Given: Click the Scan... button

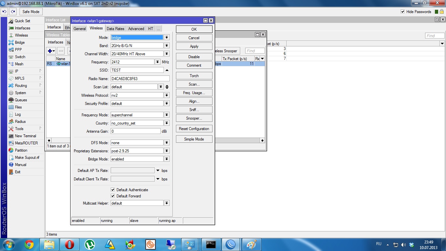Looking at the screenshot, I should pyautogui.click(x=194, y=84).
